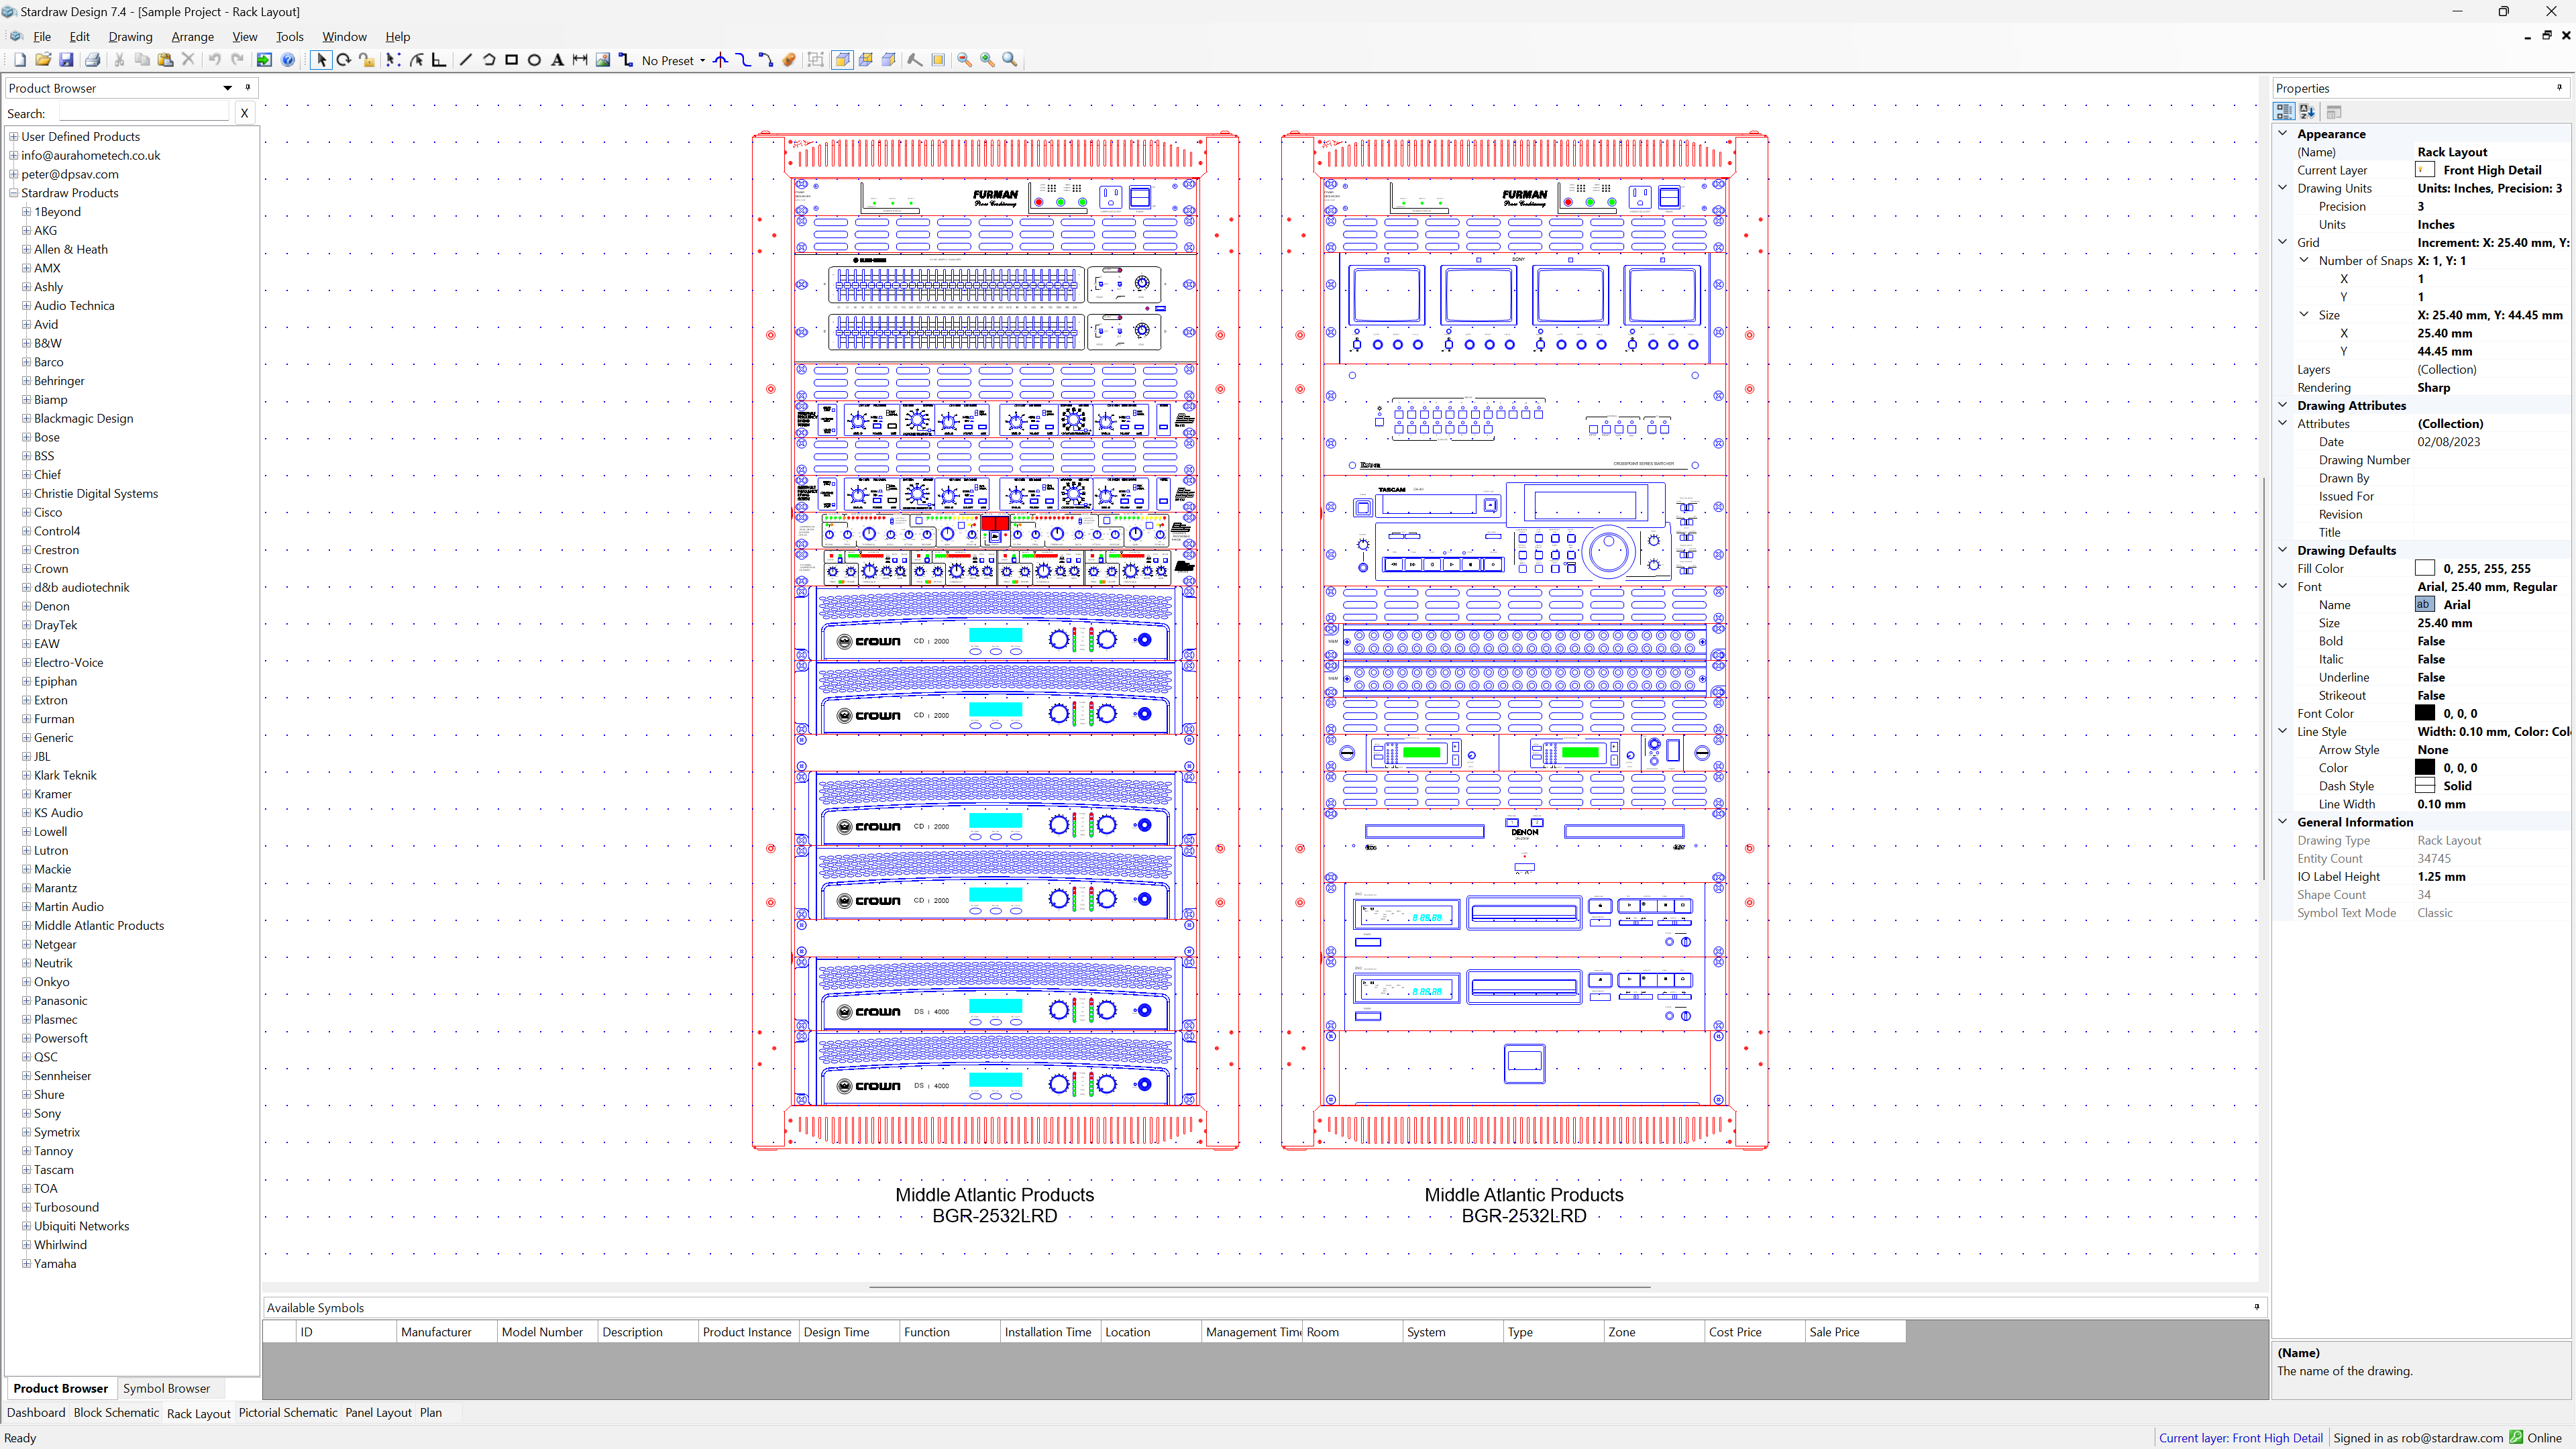Collapse the Drawing Attributes section
The width and height of the screenshot is (2576, 1449).
tap(2283, 405)
